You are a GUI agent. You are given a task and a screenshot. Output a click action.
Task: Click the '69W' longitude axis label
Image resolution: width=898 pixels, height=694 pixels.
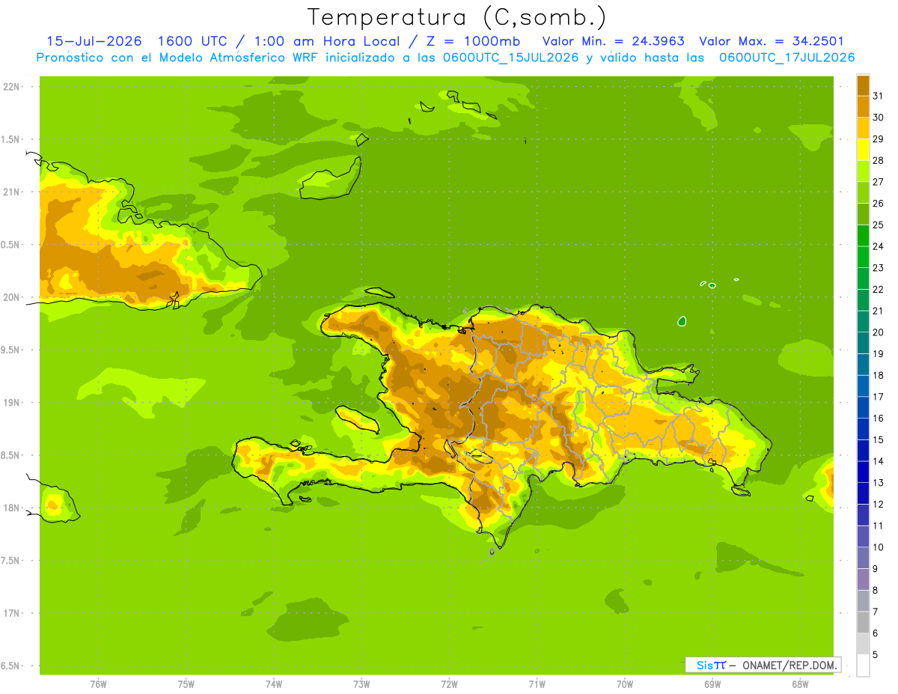(712, 684)
